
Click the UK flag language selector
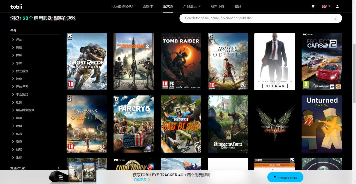tap(326, 6)
